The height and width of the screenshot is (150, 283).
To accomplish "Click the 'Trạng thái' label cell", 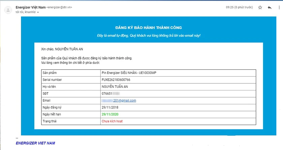I will point(71,121).
